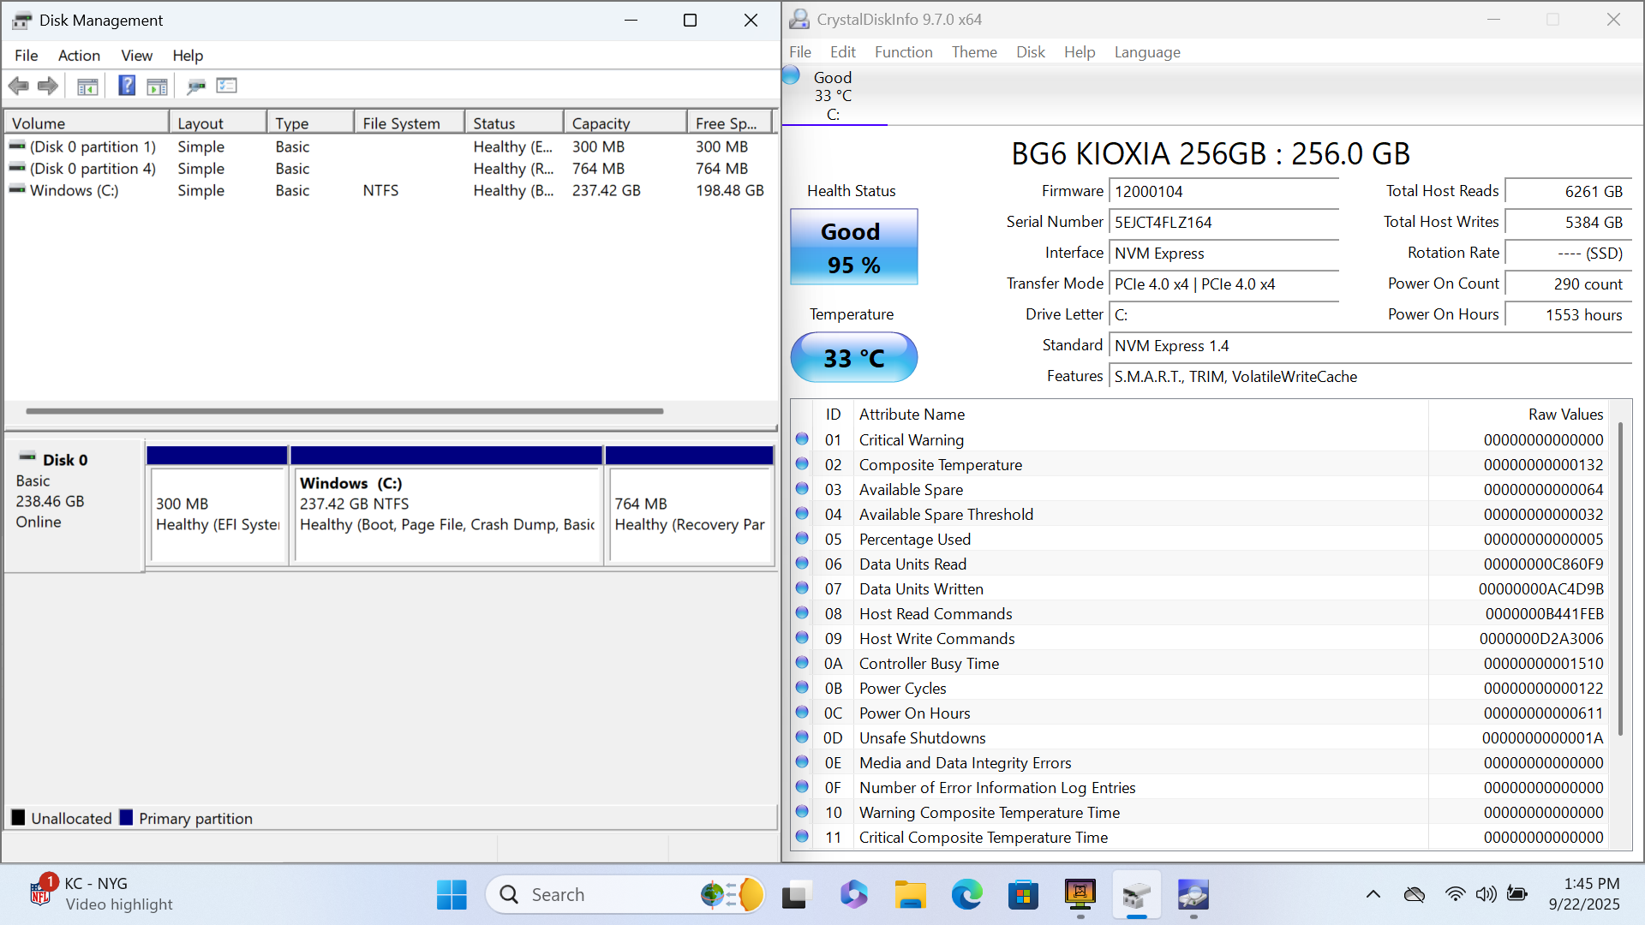Select (Disk 0 partition 1) volume row
Image resolution: width=1645 pixels, height=925 pixels.
pos(390,146)
